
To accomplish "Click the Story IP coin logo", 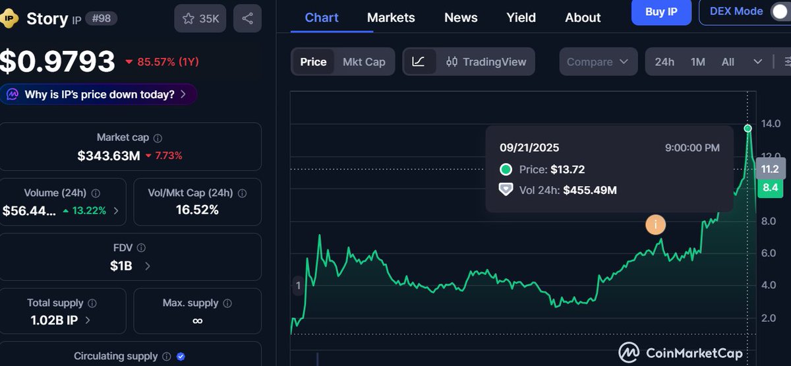I will click(x=9, y=18).
